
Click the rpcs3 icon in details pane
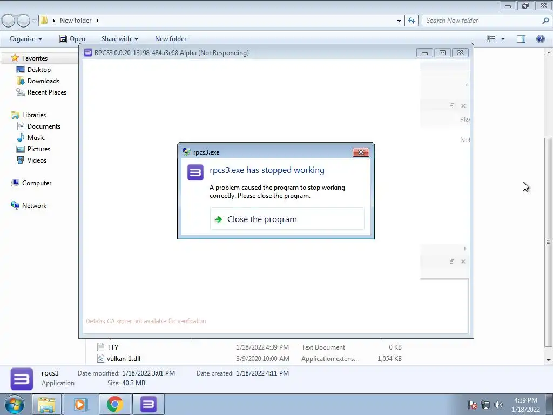(x=22, y=379)
